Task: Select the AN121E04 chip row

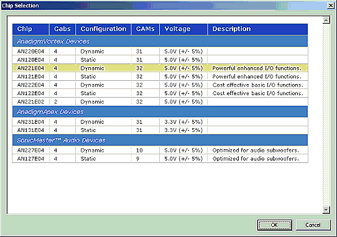Action: click(160, 77)
